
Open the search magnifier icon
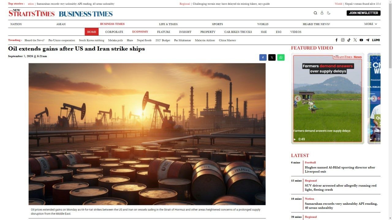click(315, 13)
